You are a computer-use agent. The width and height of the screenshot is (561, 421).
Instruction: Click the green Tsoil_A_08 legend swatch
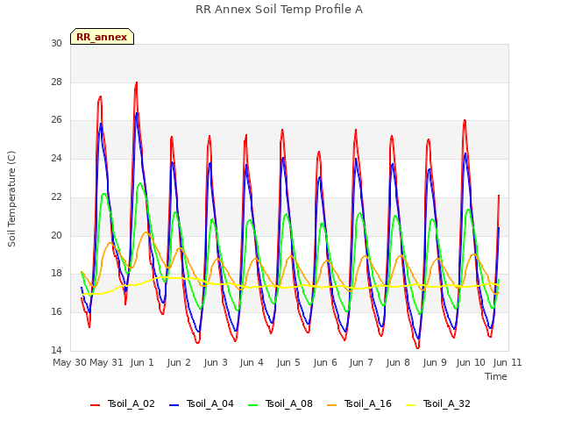[253, 405]
